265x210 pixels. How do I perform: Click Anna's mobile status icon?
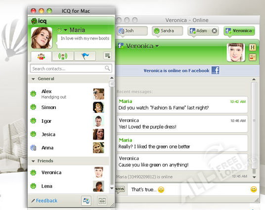coord(33,148)
